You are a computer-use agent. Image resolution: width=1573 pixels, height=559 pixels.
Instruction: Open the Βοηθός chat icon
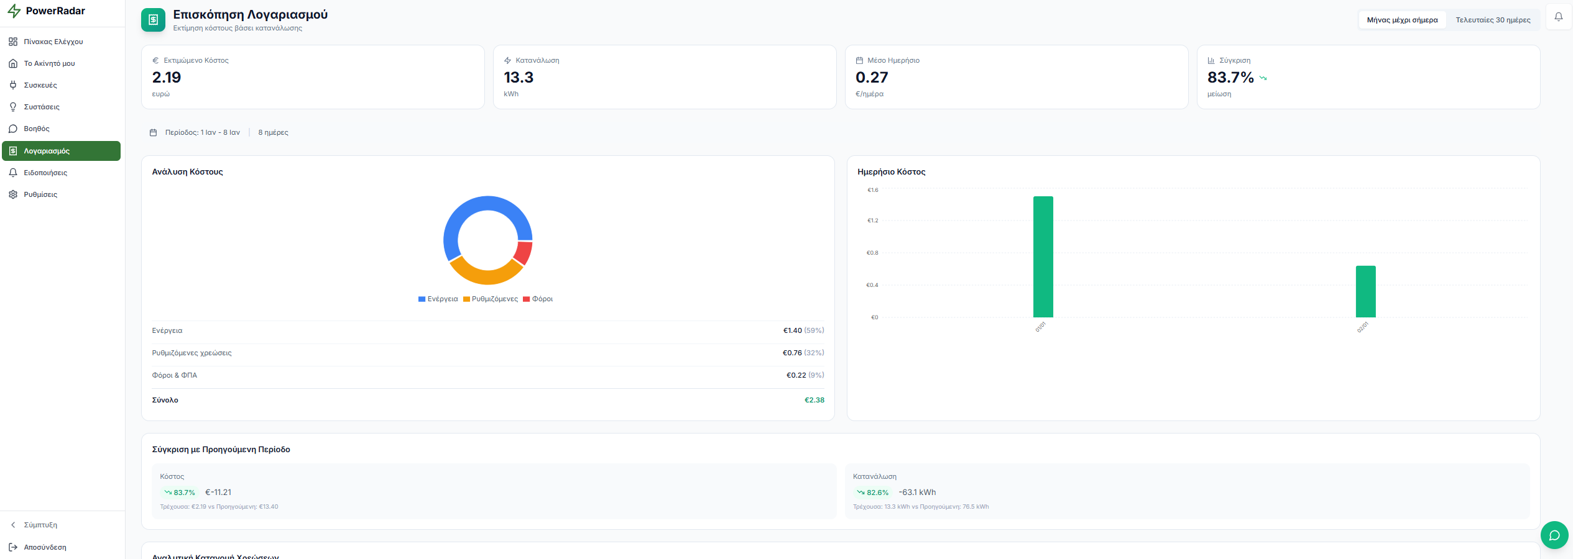pyautogui.click(x=13, y=128)
